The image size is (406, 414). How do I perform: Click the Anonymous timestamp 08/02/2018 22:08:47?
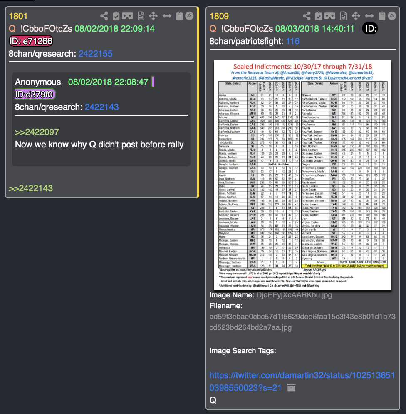coord(108,82)
